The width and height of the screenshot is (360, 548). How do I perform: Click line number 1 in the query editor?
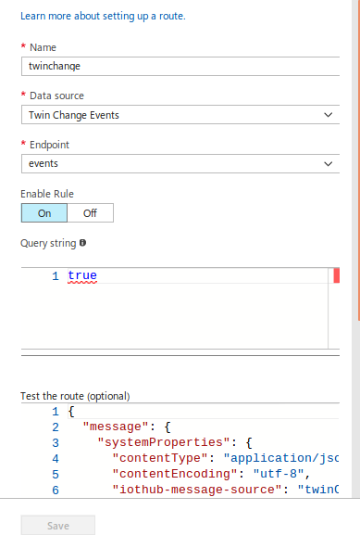pyautogui.click(x=56, y=276)
